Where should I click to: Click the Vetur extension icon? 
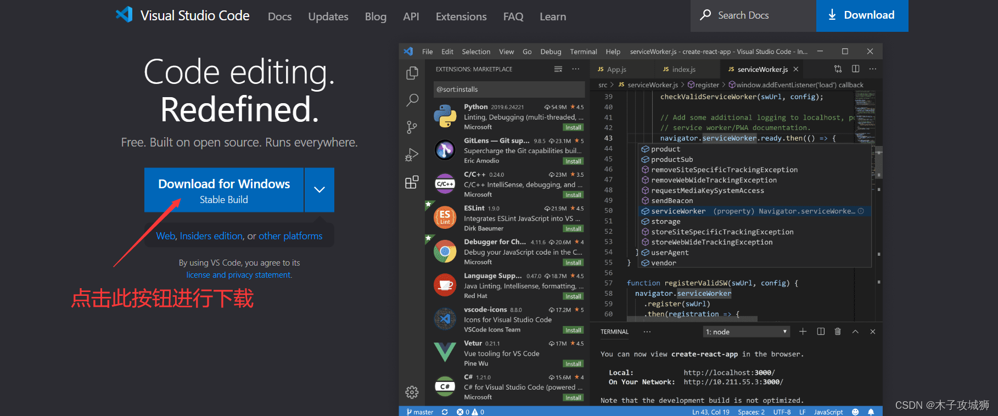tap(445, 352)
